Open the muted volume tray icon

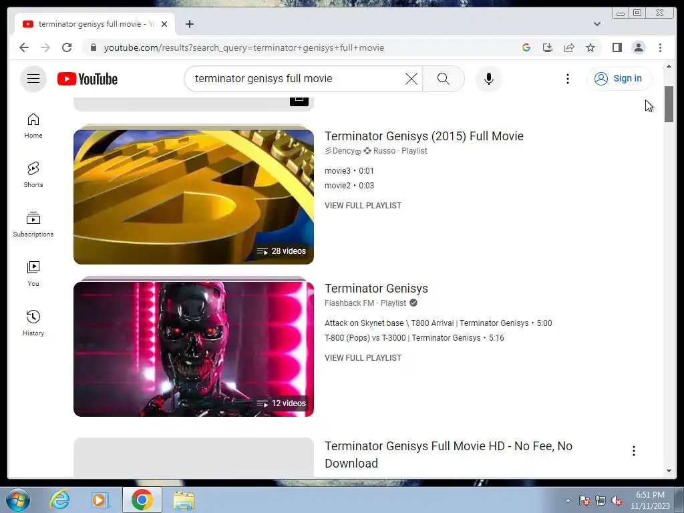[x=617, y=500]
